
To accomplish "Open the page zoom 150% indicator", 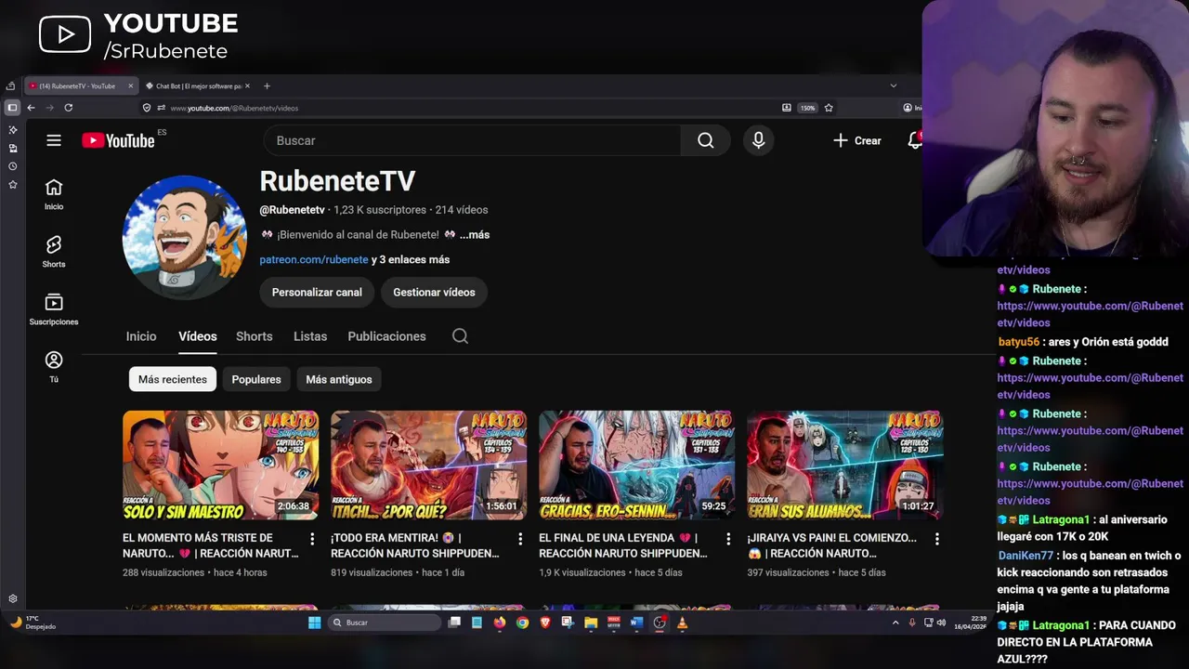I will (807, 108).
